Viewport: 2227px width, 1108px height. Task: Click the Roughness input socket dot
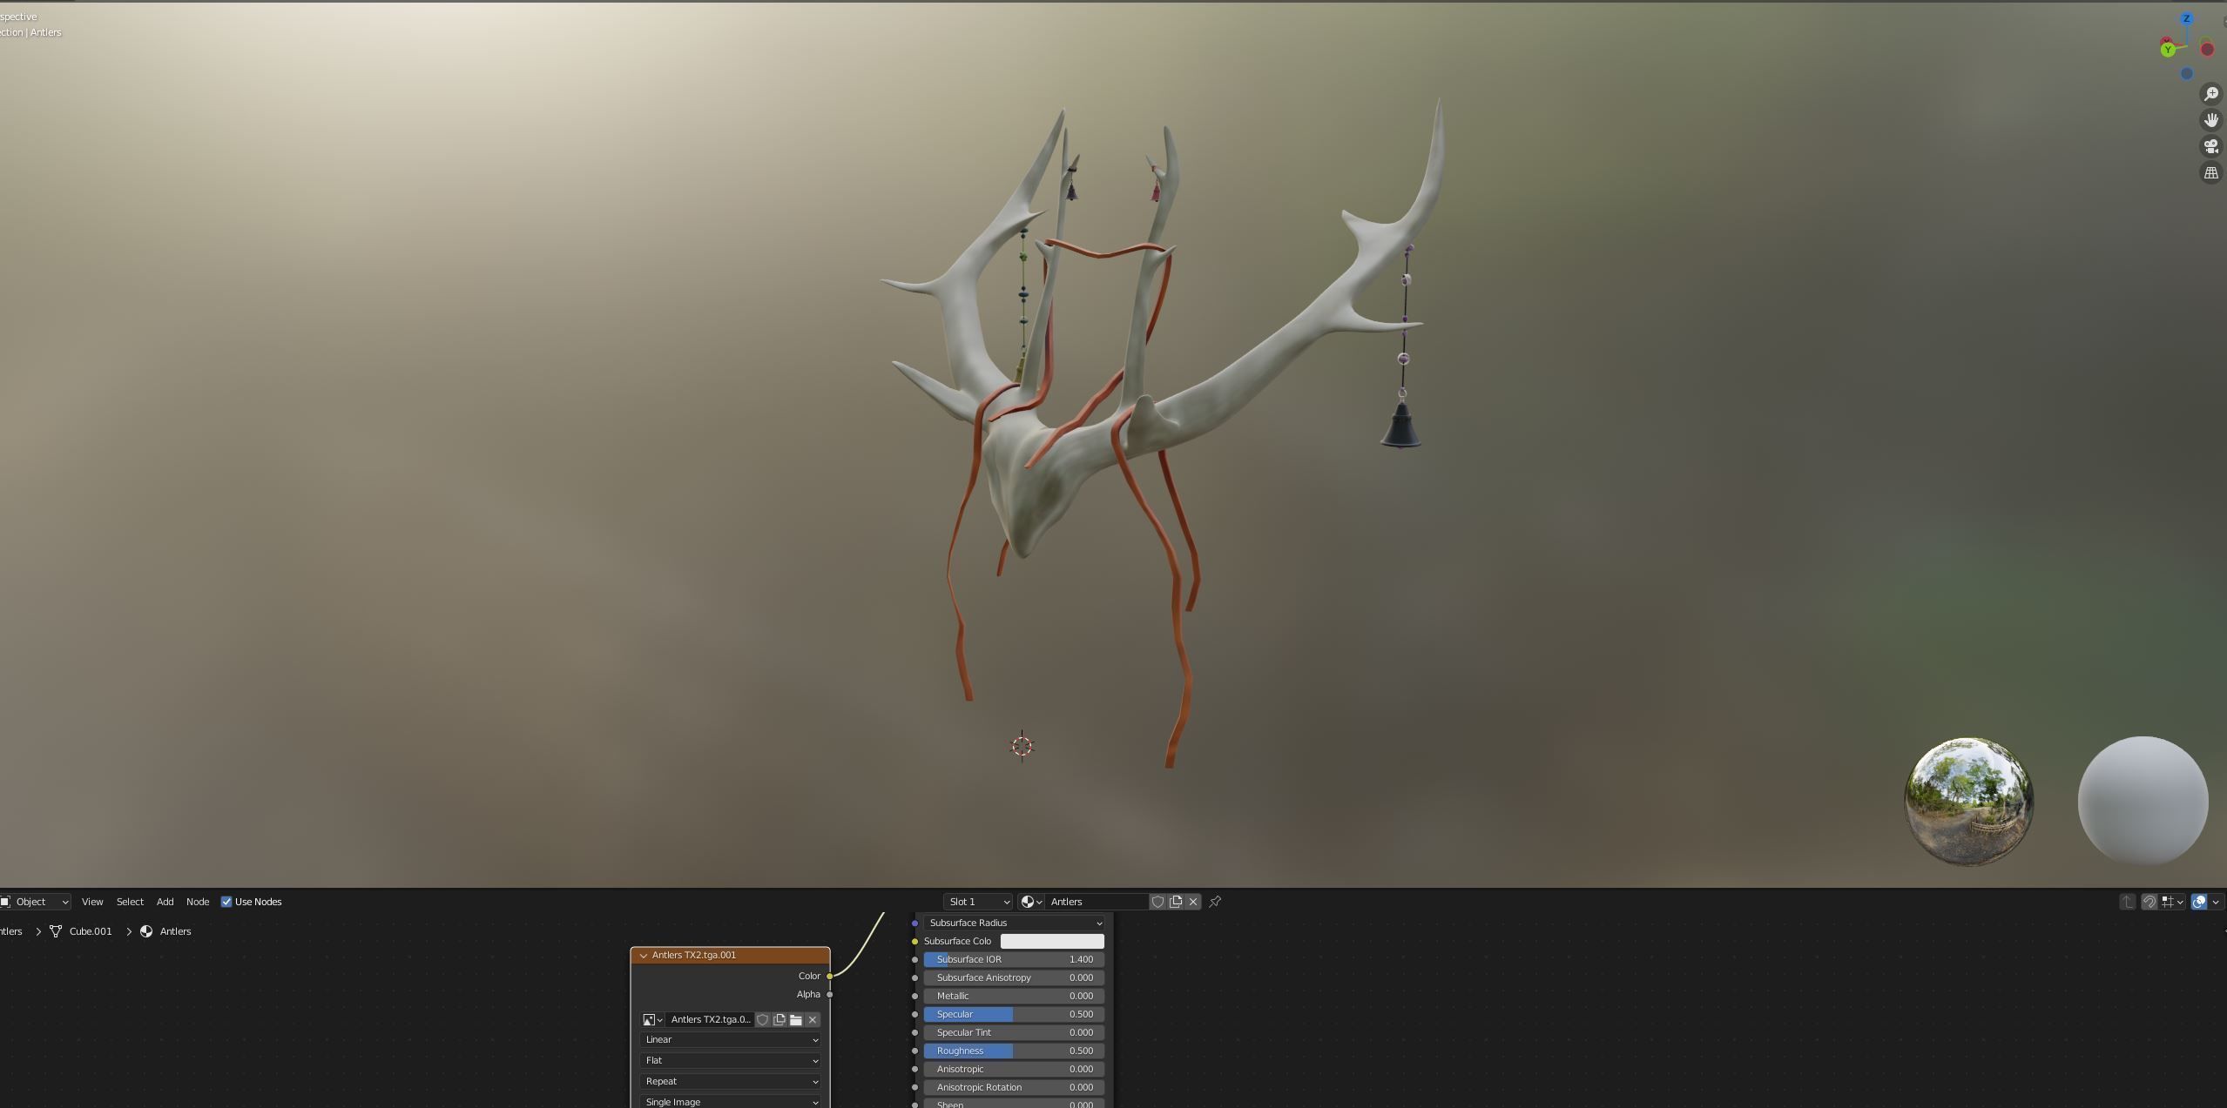[x=914, y=1051]
